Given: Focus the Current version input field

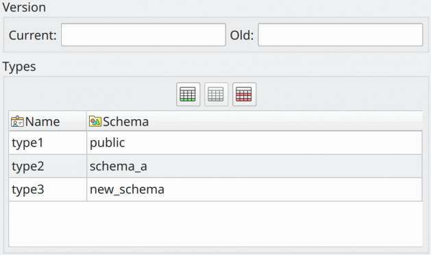Looking at the screenshot, I should (143, 35).
